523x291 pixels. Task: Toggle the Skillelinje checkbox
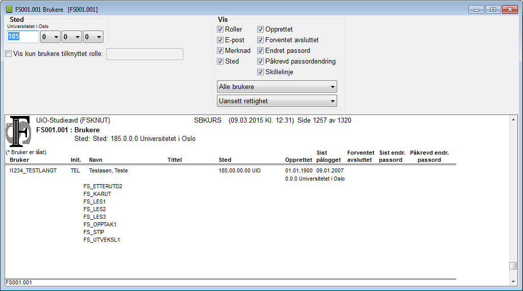[261, 72]
